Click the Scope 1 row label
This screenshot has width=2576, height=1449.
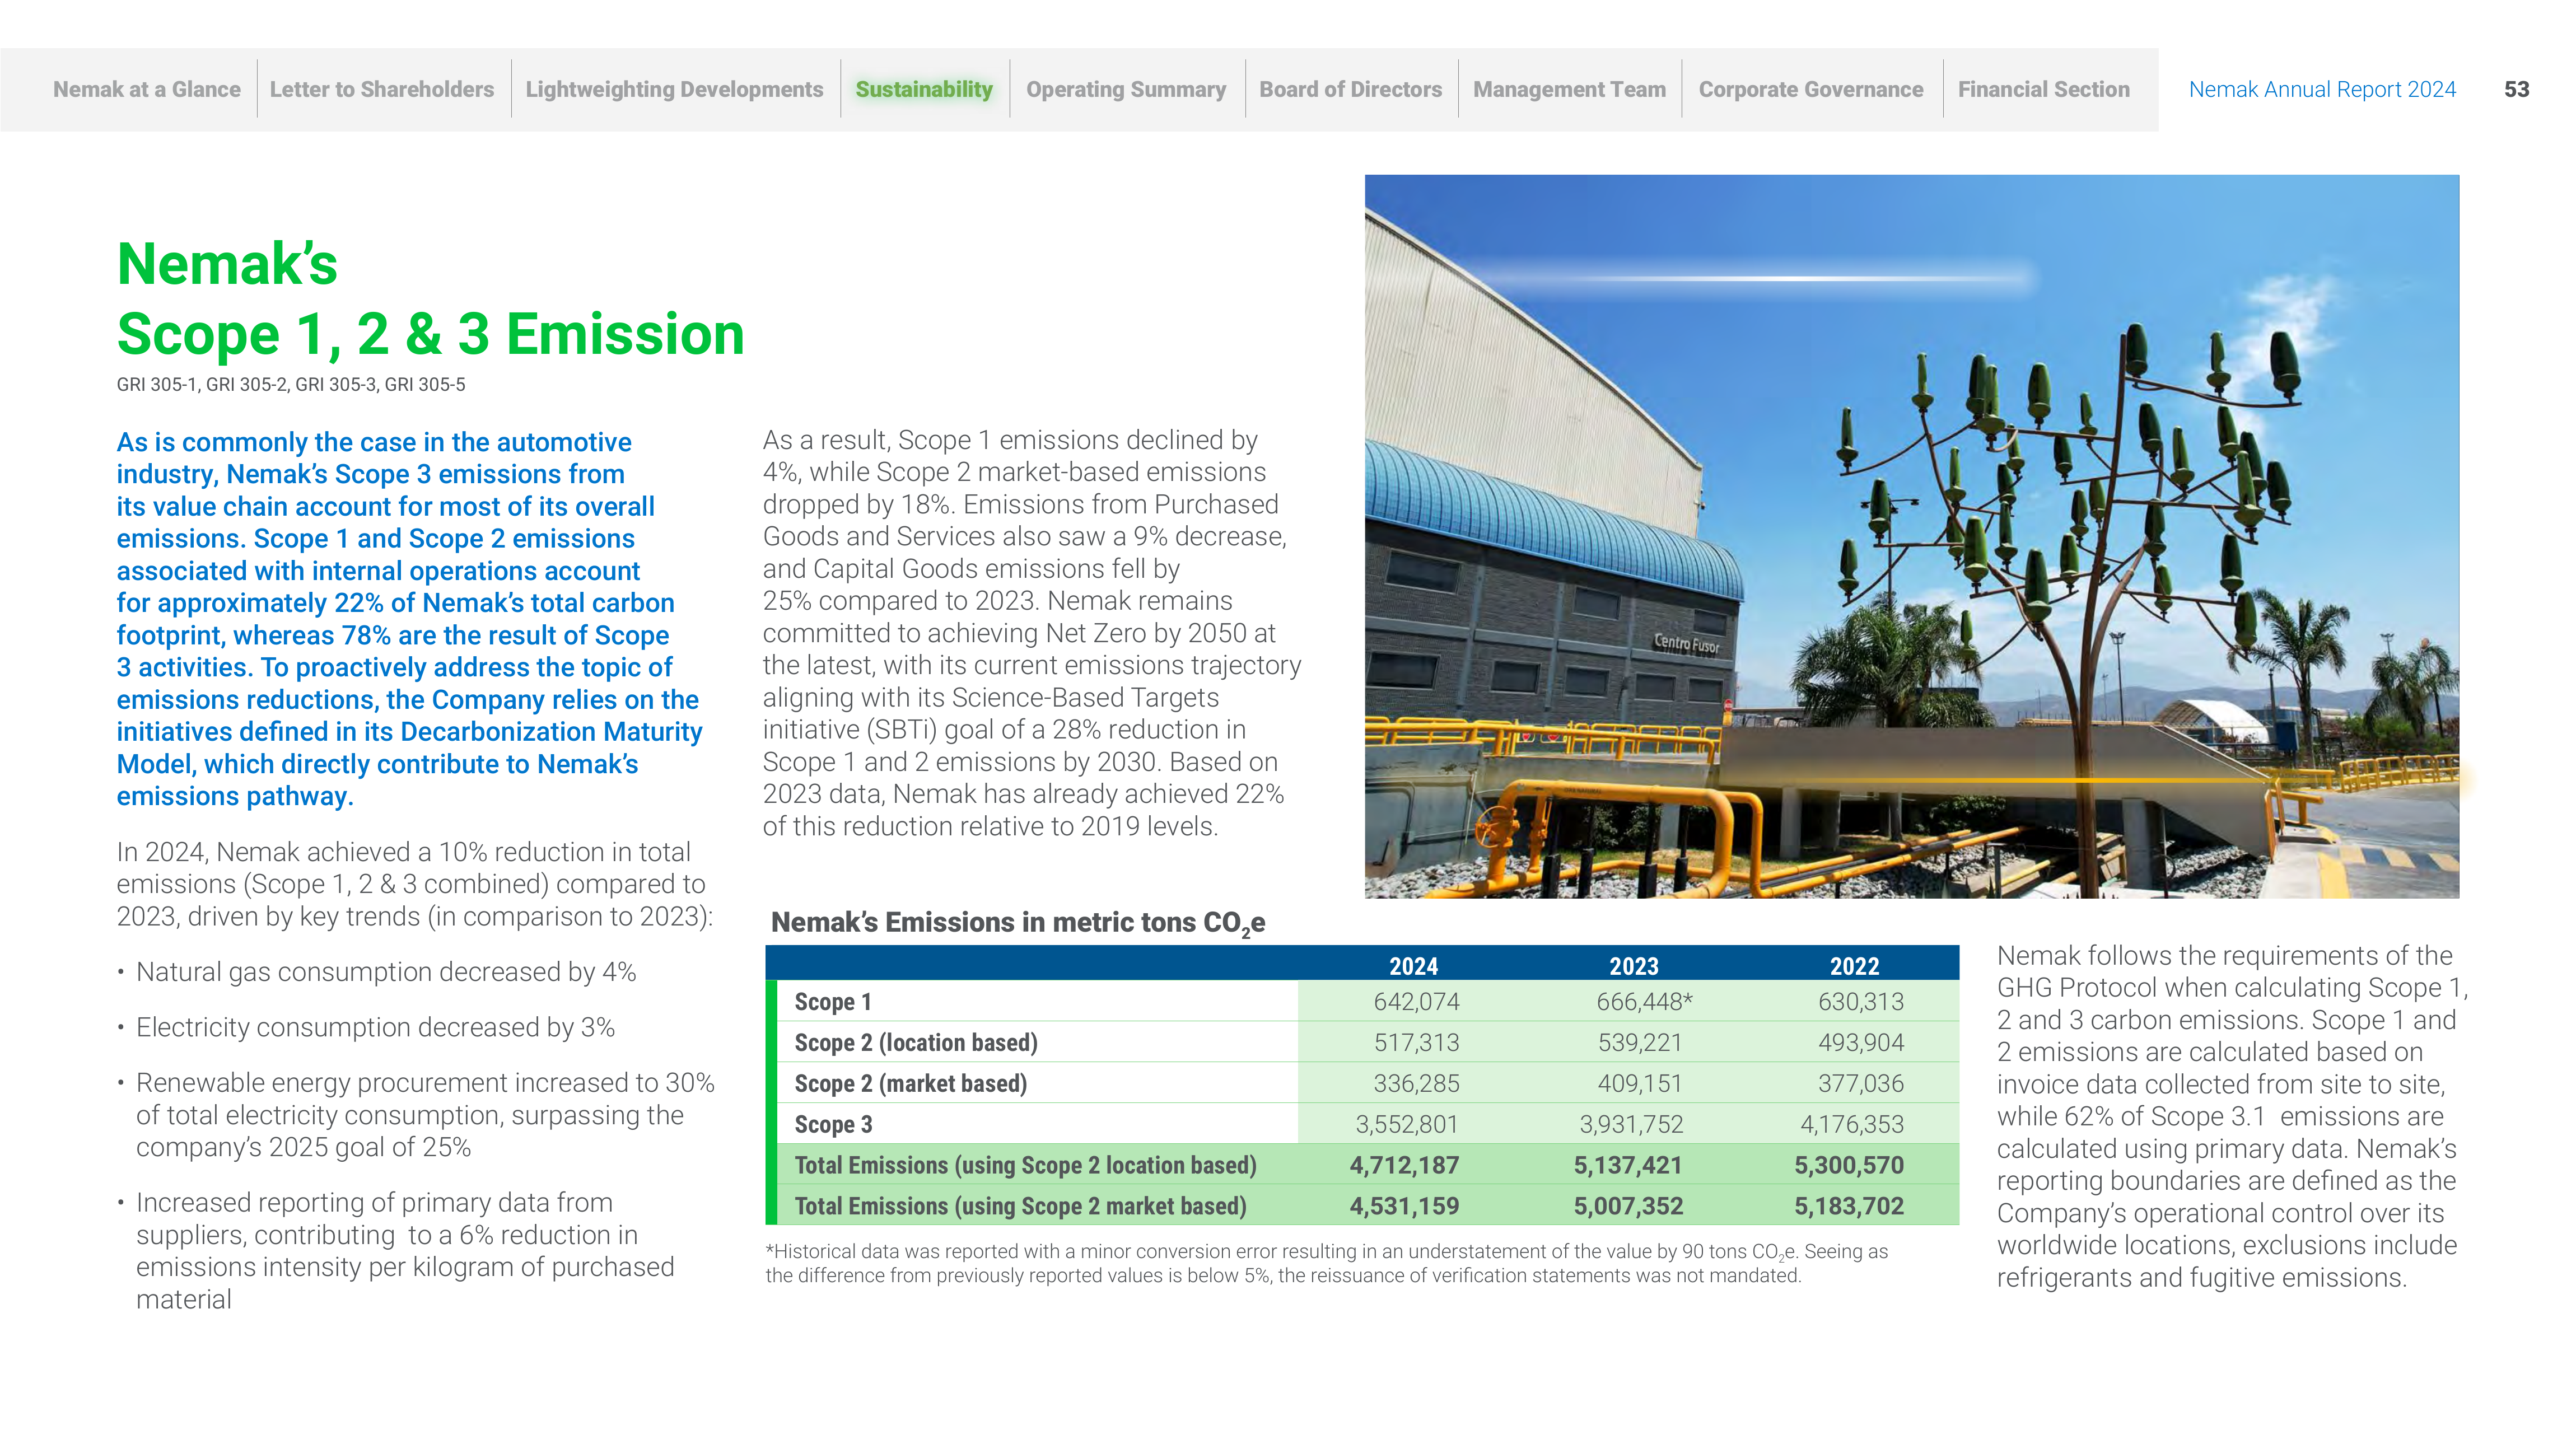click(833, 1001)
